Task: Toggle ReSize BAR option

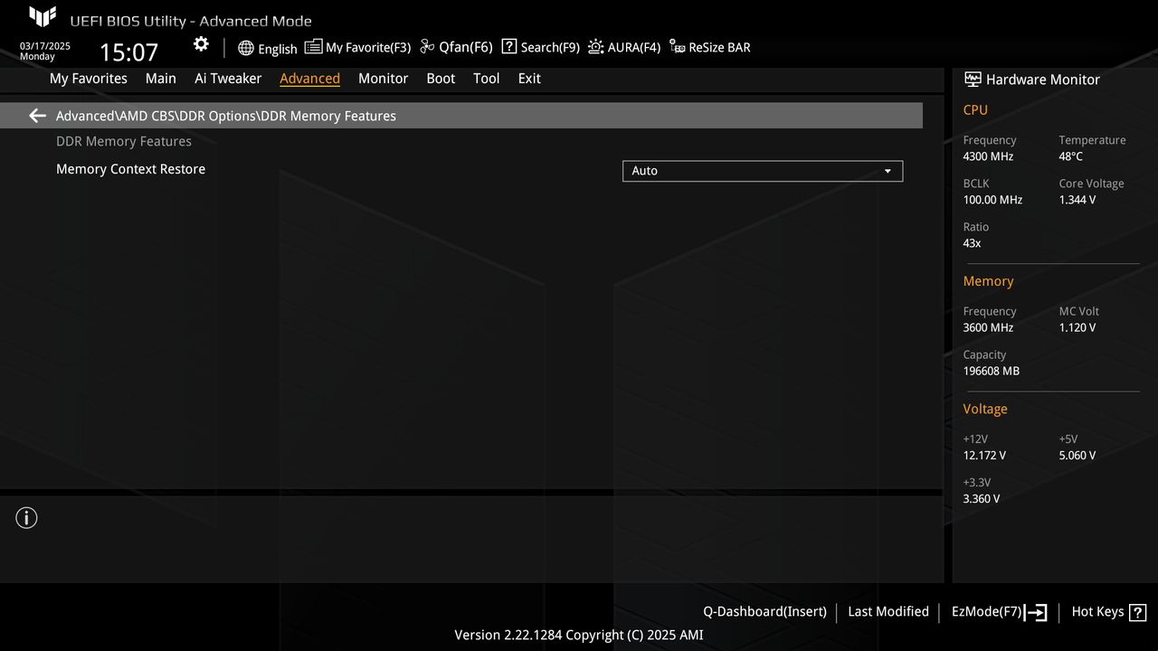Action: tap(710, 47)
